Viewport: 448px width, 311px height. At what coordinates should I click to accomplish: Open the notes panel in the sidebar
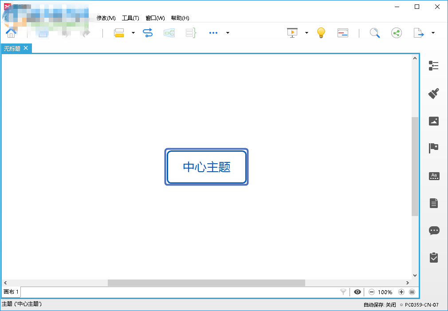tap(434, 203)
